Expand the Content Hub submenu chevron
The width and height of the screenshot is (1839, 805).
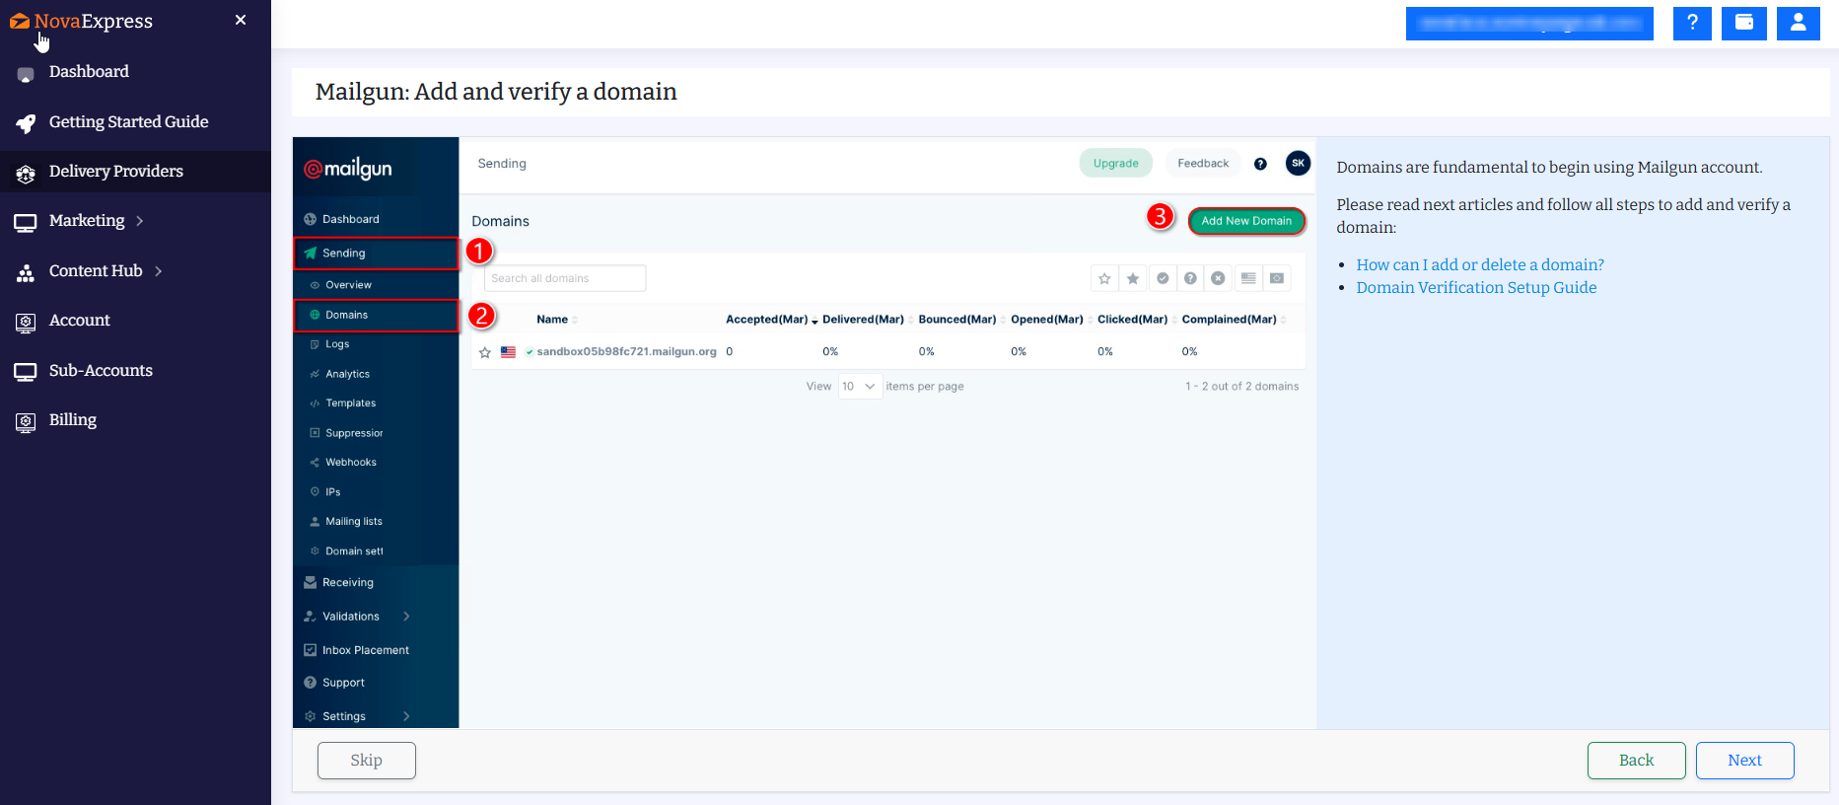point(158,271)
